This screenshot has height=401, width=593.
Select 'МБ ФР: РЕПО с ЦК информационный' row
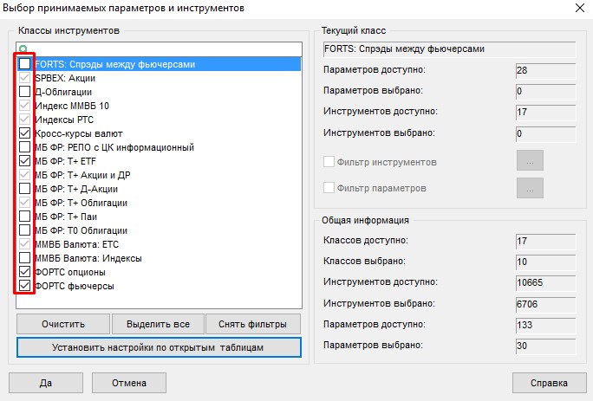pyautogui.click(x=114, y=147)
